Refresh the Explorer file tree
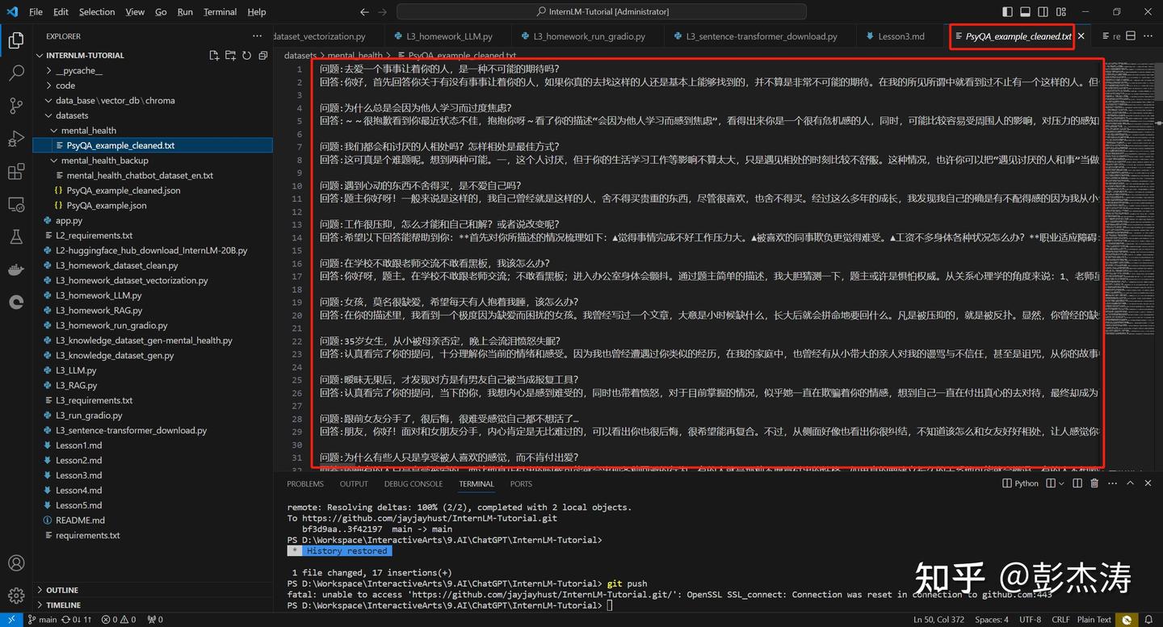 246,56
